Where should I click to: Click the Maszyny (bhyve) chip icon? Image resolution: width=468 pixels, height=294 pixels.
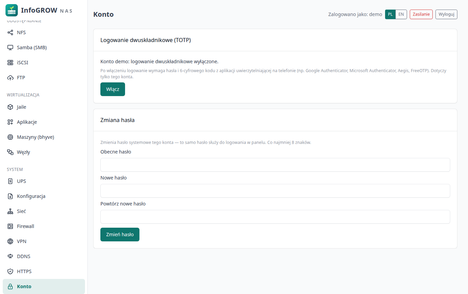coord(10,137)
